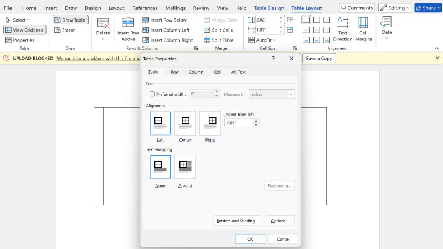Viewport: 443px width, 249px height.
Task: Click Split Cells
Action: coord(218,30)
